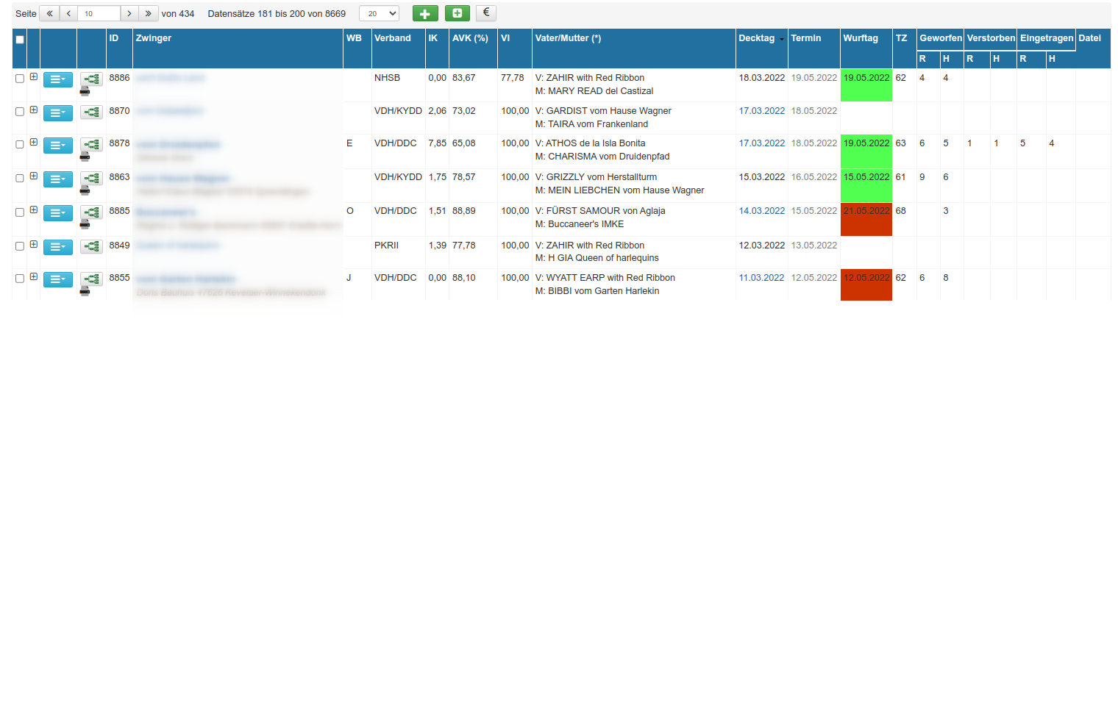Open the Decktag link 17.03.2022 in row 8870
1118x702 pixels.
[x=761, y=111]
